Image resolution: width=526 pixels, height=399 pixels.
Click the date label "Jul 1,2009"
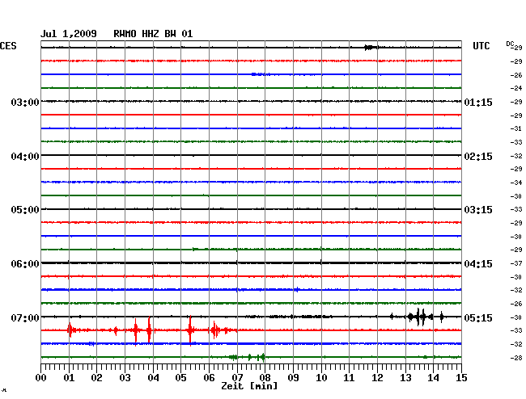pyautogui.click(x=69, y=34)
